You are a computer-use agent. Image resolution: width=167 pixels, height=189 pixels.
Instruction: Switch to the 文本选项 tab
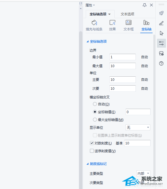(x=127, y=14)
